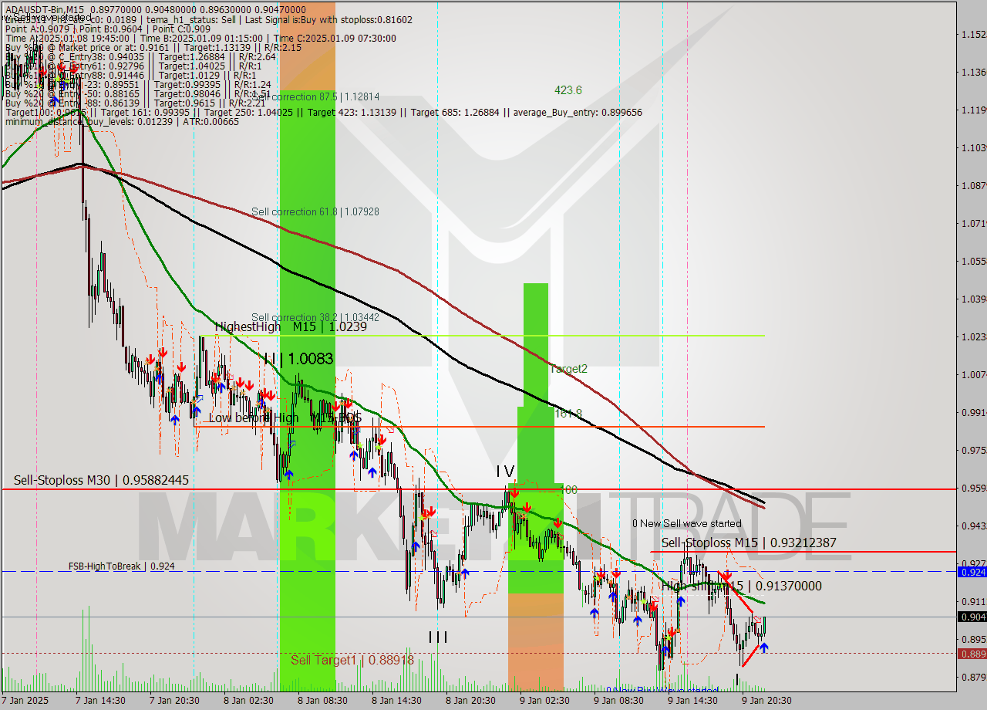Click the '9 Jan 20:30' time axis label
This screenshot has width=987, height=710.
point(766,701)
